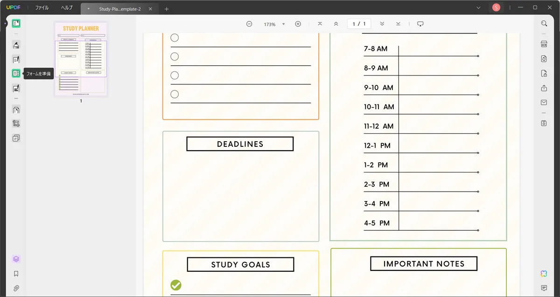This screenshot has width=560, height=297.
Task: Expand the tab's dropdown arrow
Action: pos(89,9)
